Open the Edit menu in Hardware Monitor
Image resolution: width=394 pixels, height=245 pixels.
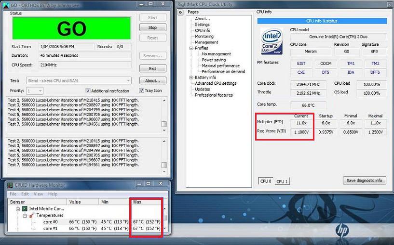pyautogui.click(x=25, y=194)
